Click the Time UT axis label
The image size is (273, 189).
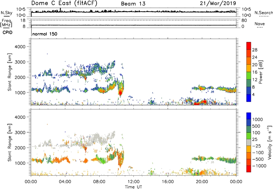133,187
